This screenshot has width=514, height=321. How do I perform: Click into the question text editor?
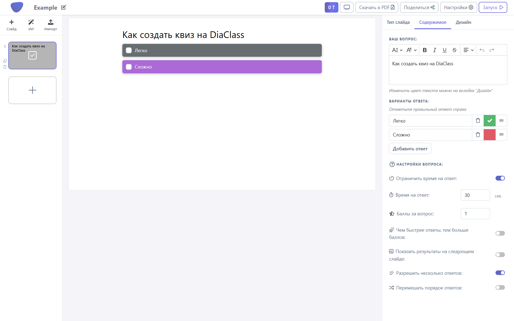[x=448, y=70]
